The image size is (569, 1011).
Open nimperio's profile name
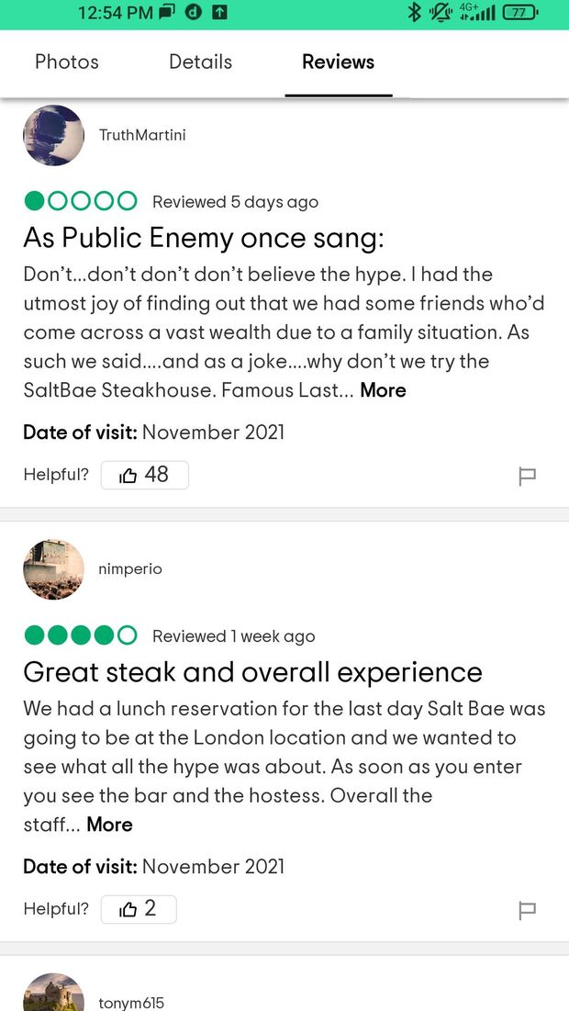130,569
